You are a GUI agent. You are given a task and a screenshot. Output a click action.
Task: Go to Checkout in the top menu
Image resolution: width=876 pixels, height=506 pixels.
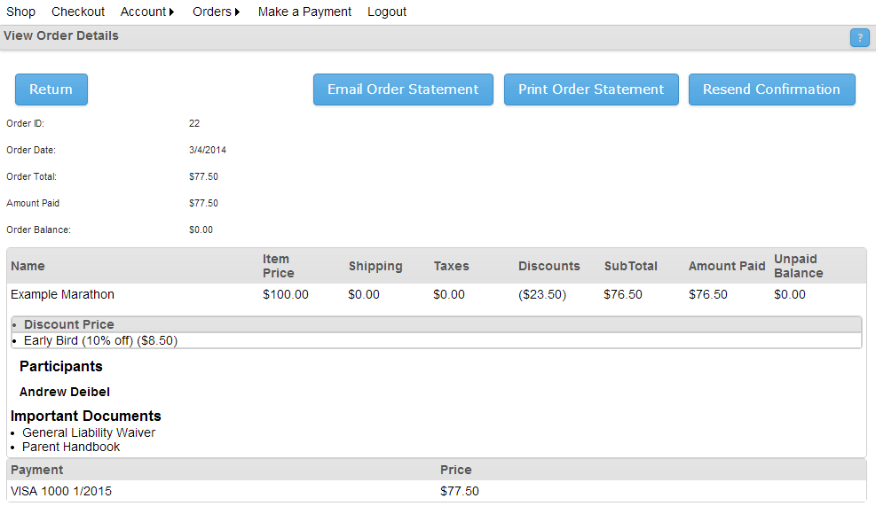[77, 12]
